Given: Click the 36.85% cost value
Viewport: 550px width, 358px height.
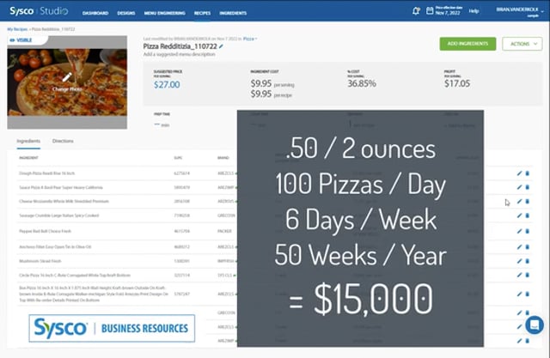Looking at the screenshot, I should click(362, 83).
